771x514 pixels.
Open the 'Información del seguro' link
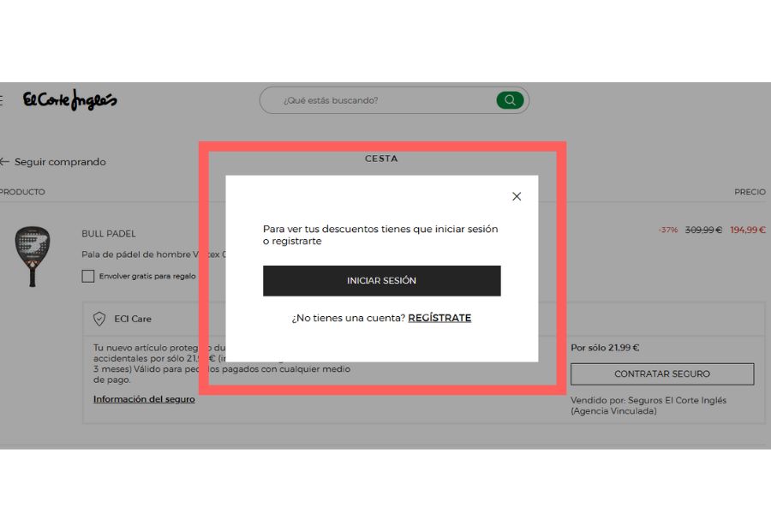144,399
